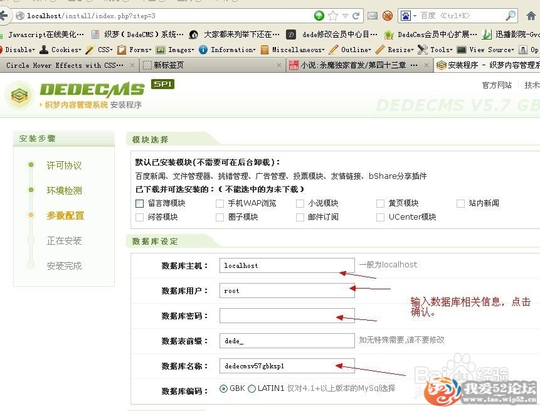Click the 数据库名称 input field
The width and height of the screenshot is (540, 411).
tap(287, 366)
